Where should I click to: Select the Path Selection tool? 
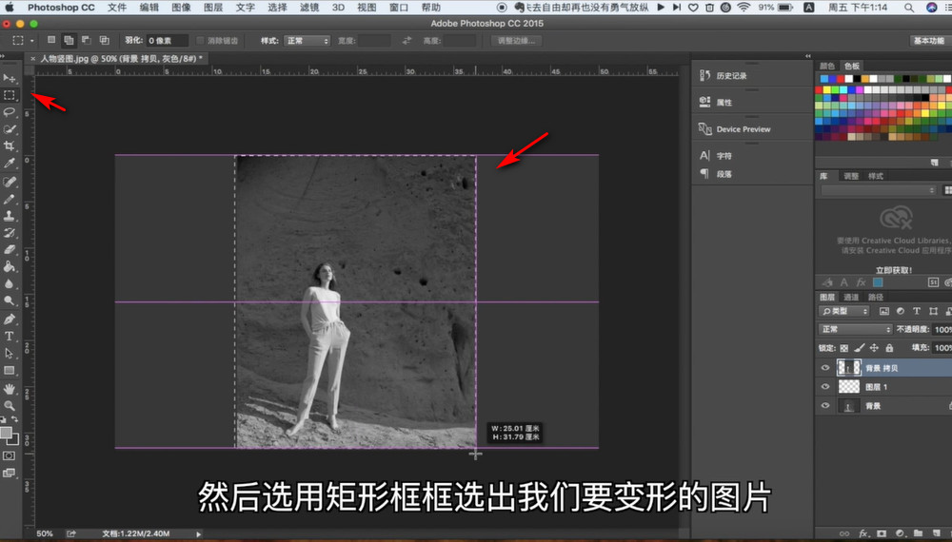(x=10, y=354)
